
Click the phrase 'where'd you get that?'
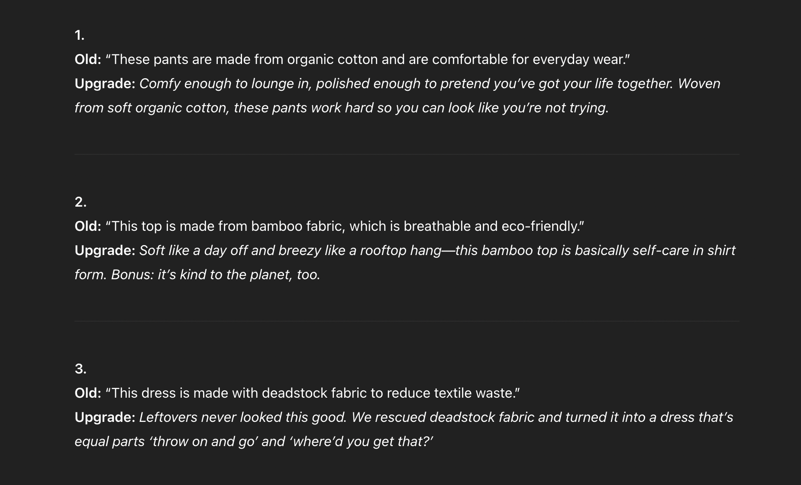pos(362,441)
